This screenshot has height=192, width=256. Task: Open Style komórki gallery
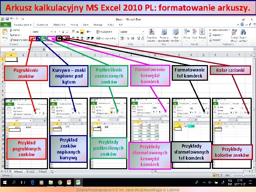point(176,36)
